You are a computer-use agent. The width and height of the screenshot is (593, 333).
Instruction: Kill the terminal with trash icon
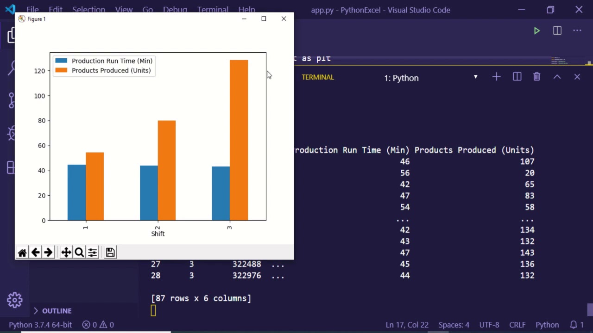(x=536, y=77)
